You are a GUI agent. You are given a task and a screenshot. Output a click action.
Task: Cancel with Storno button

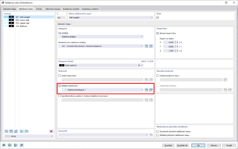214,145
